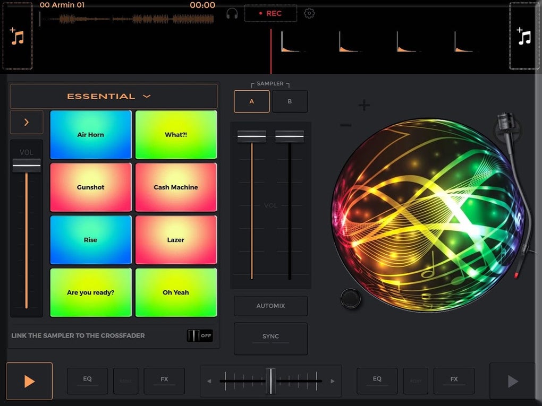Add a track to the right deck
This screenshot has width=542, height=406.
coord(524,36)
